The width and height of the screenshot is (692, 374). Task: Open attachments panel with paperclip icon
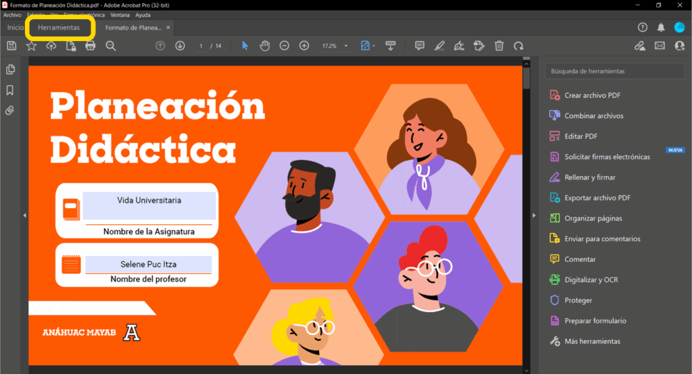(11, 110)
